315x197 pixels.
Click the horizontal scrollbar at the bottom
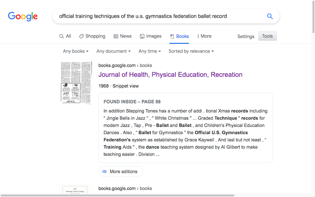[118, 195]
